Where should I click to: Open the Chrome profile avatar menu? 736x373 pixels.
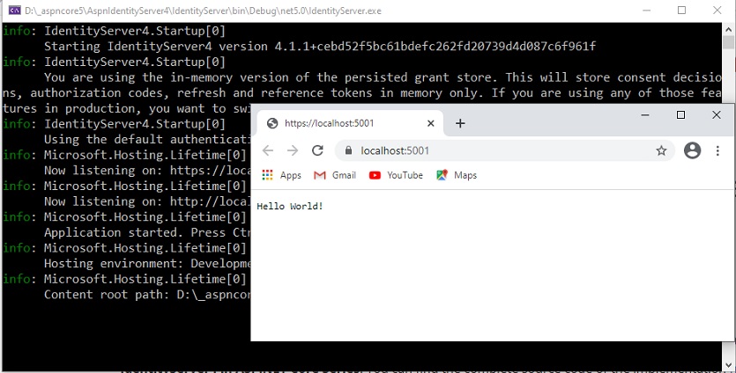692,150
